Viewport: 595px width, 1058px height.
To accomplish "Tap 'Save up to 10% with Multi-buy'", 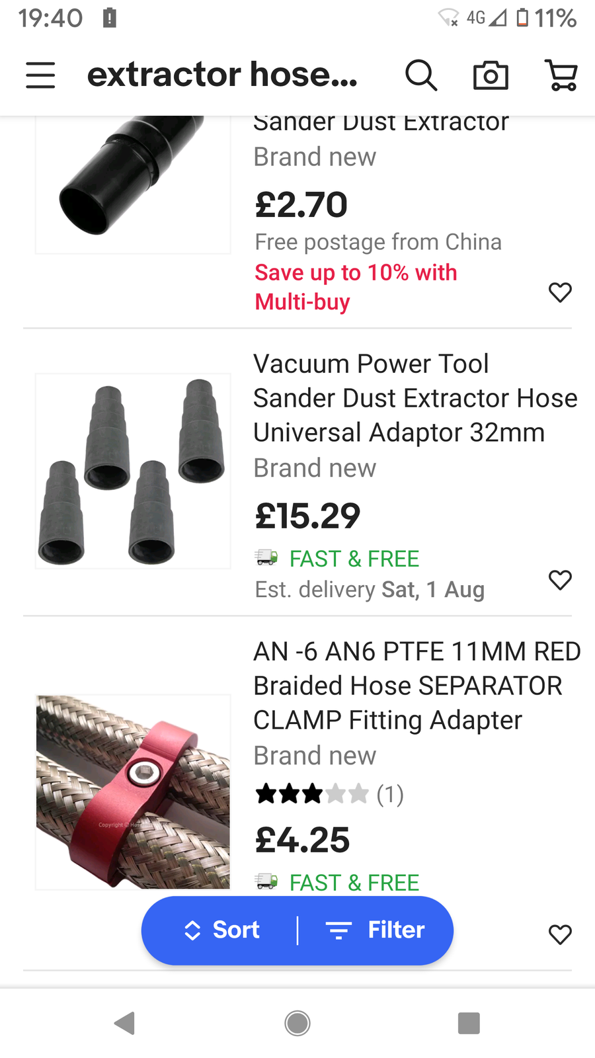I will [356, 287].
